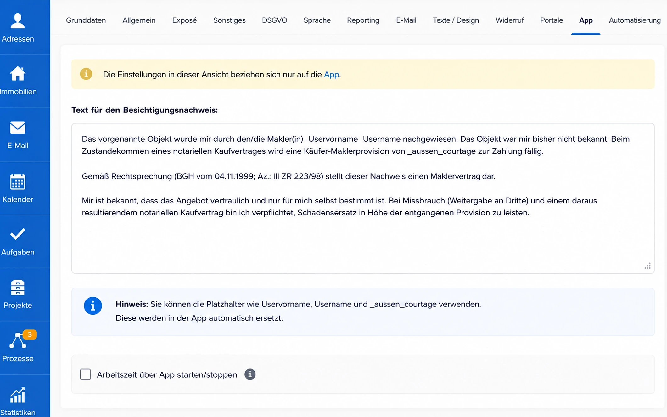Viewport: 667px width, 417px height.
Task: Click into the Besichtigungsnachweis text area
Action: click(363, 198)
